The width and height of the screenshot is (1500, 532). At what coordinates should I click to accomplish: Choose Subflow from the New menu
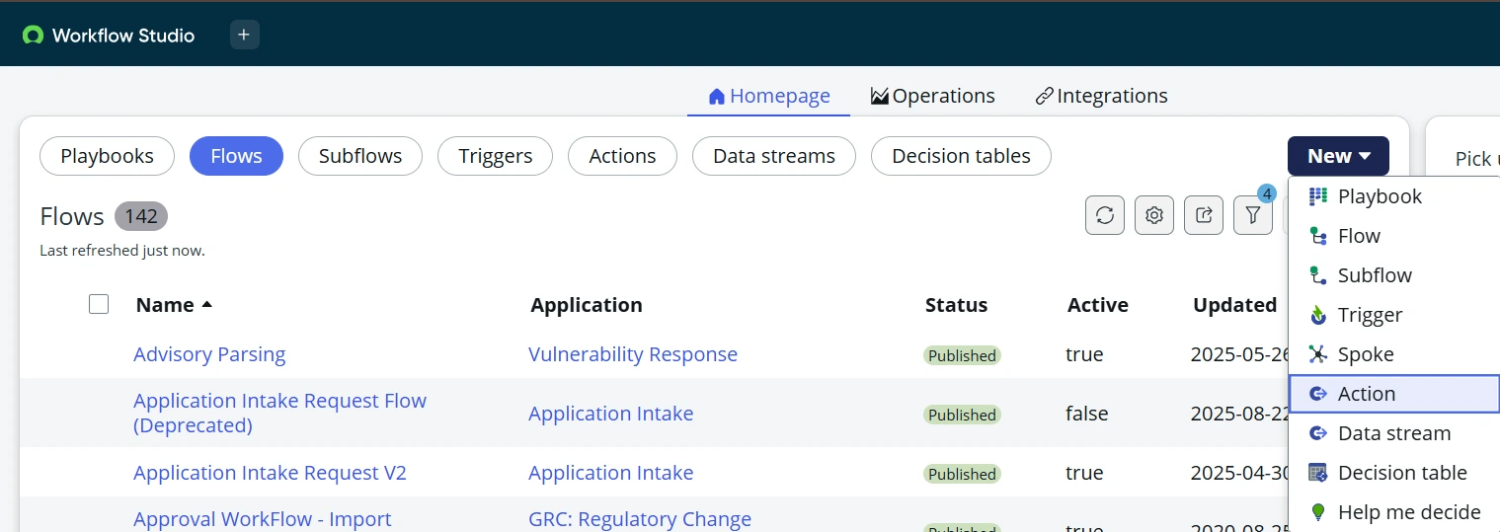1394,275
